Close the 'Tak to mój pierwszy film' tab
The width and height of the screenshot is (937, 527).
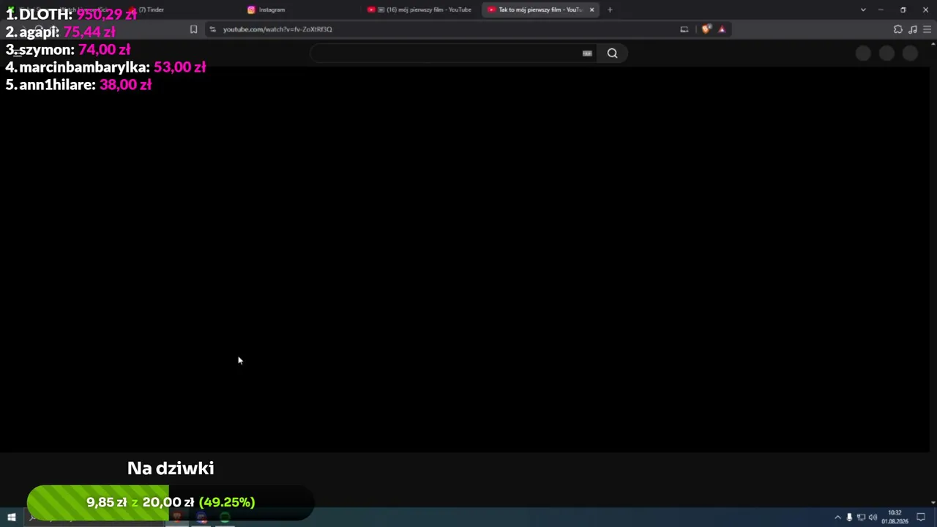pyautogui.click(x=591, y=10)
